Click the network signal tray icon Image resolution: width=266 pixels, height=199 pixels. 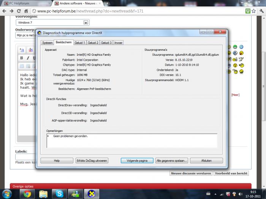[222, 194]
